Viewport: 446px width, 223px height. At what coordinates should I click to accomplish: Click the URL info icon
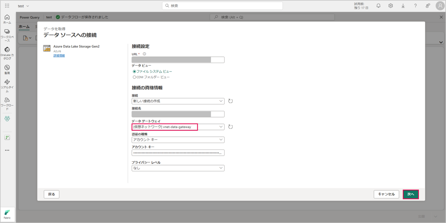tap(145, 54)
